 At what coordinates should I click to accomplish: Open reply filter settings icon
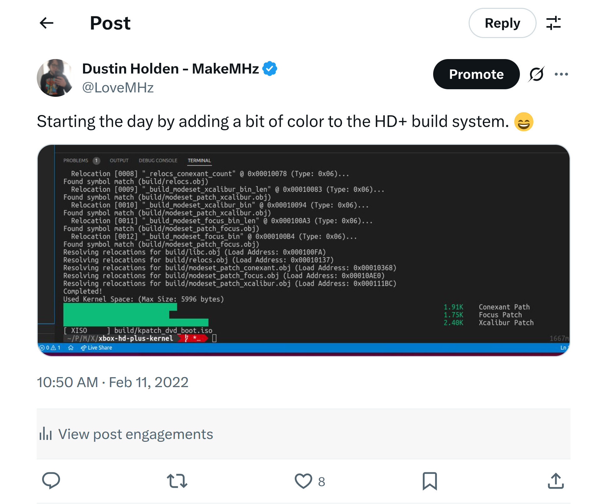554,23
